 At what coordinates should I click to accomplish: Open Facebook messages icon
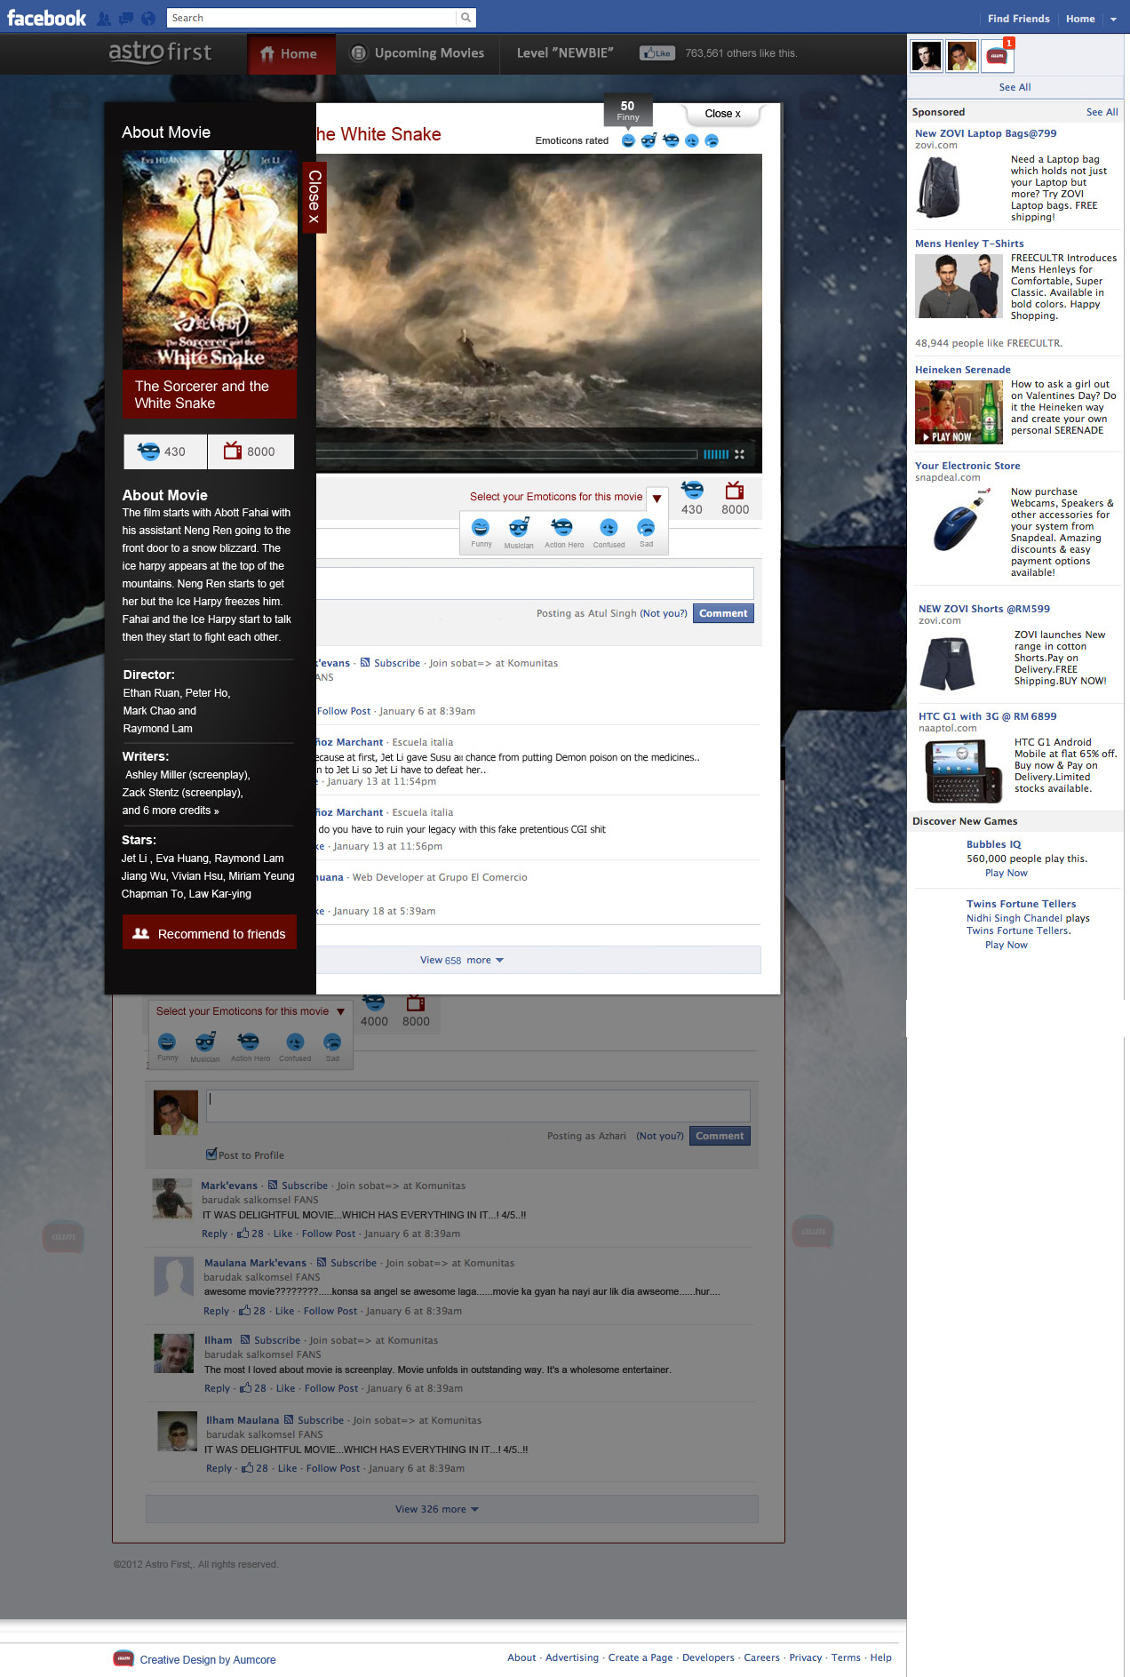pyautogui.click(x=125, y=19)
